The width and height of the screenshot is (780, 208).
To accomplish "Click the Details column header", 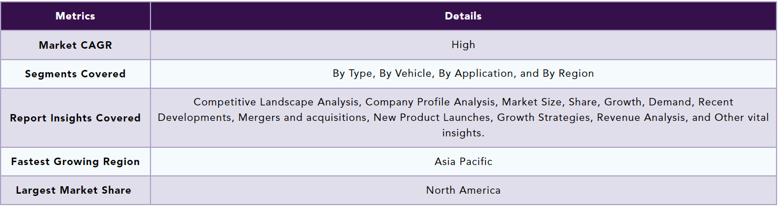I will [x=463, y=16].
